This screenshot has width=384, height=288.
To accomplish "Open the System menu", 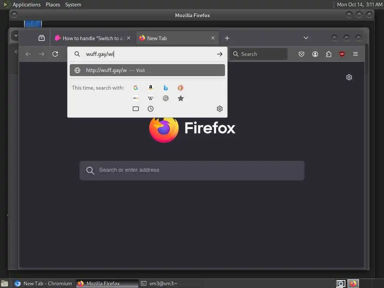I will pyautogui.click(x=73, y=4).
